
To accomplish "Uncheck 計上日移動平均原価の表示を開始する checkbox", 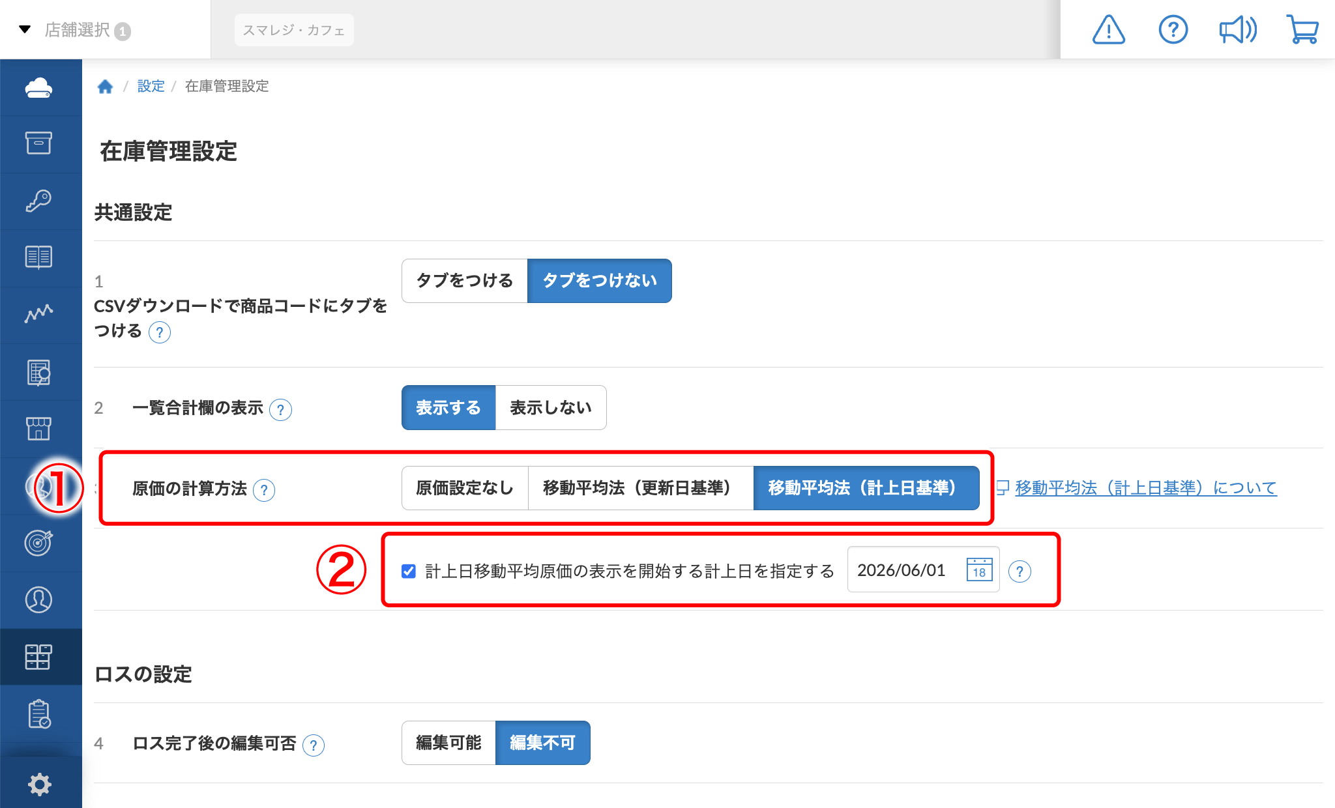I will pos(409,571).
